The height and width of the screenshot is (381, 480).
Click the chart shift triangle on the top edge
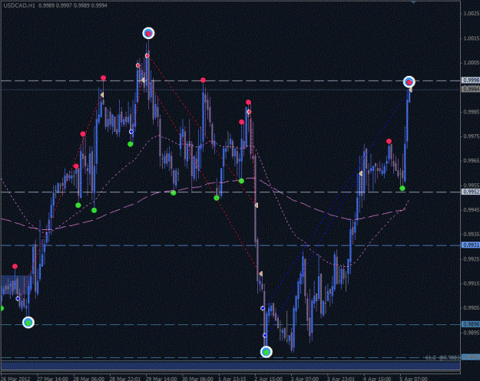pyautogui.click(x=413, y=2)
